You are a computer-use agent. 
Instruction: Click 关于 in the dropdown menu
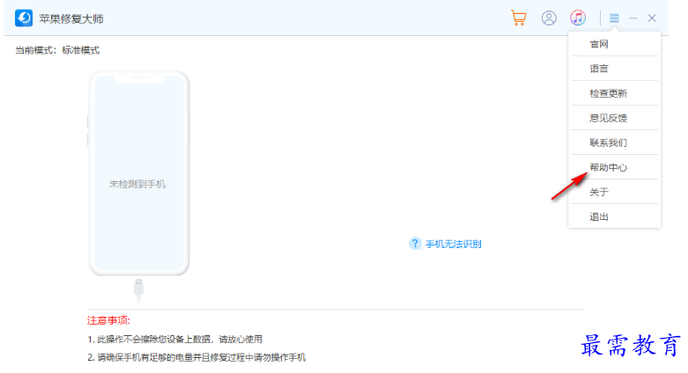point(614,192)
